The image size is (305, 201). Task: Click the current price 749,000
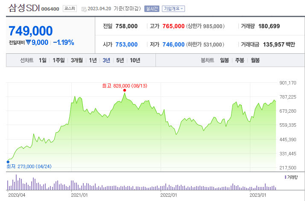tap(30, 31)
